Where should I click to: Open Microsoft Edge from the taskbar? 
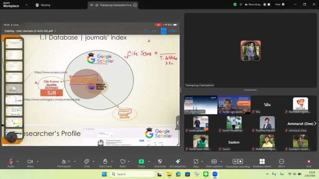click(178, 174)
